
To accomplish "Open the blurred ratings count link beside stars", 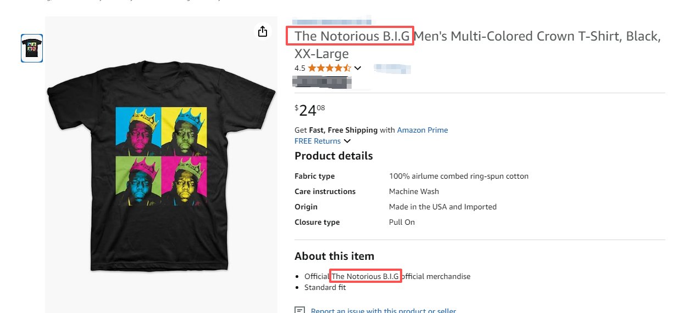I will point(392,69).
